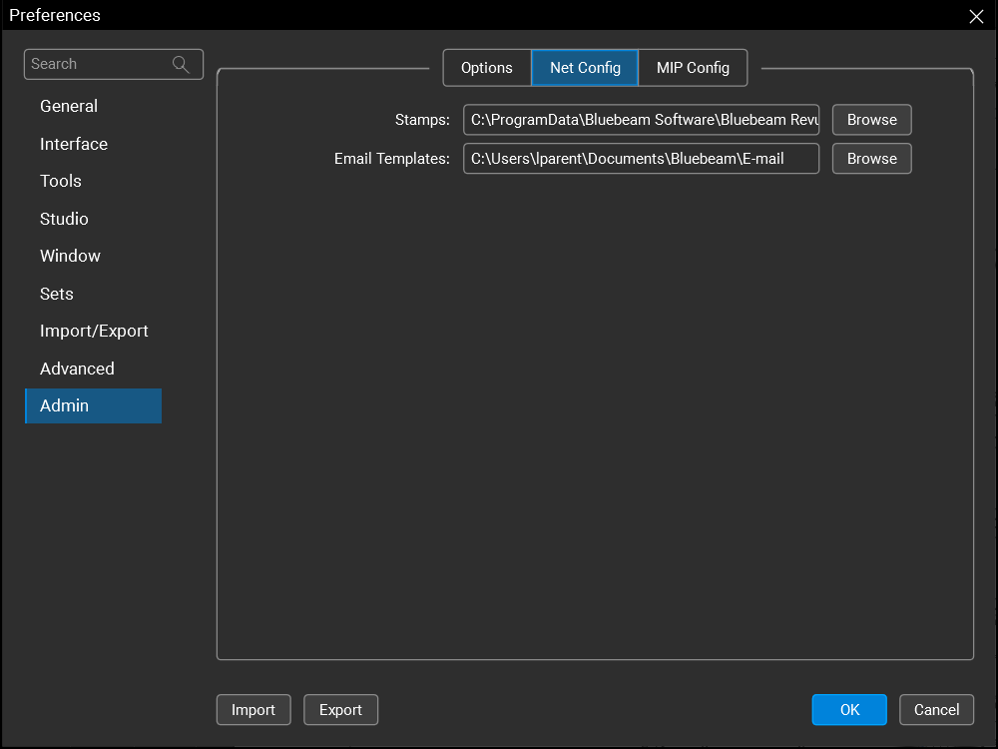Click the Export button

340,709
